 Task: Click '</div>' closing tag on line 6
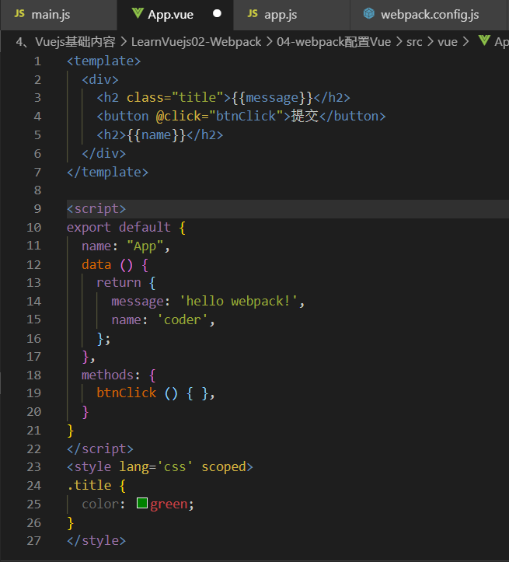104,154
